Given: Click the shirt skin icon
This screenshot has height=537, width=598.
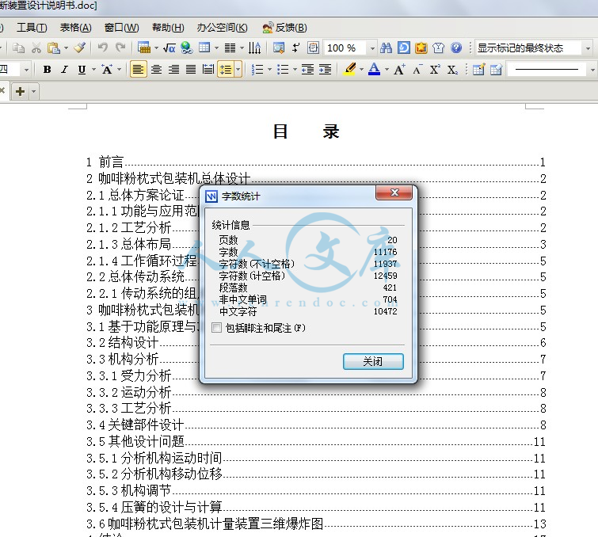Looking at the screenshot, I should click(439, 48).
